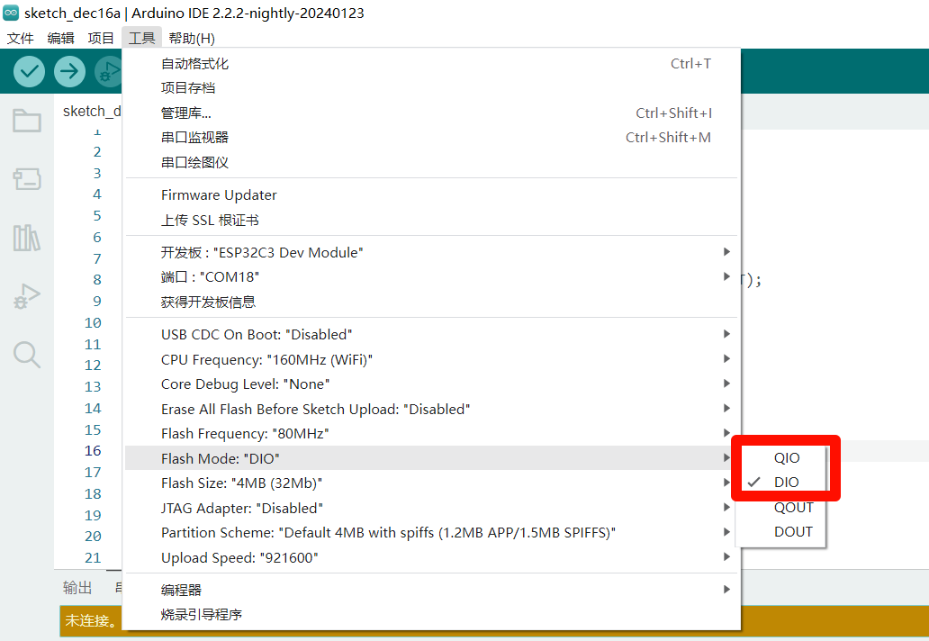Open the Sketchbook folder icon

pyautogui.click(x=27, y=121)
